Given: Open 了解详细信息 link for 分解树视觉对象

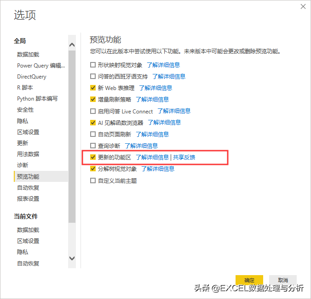Looking at the screenshot, I should coord(158,169).
